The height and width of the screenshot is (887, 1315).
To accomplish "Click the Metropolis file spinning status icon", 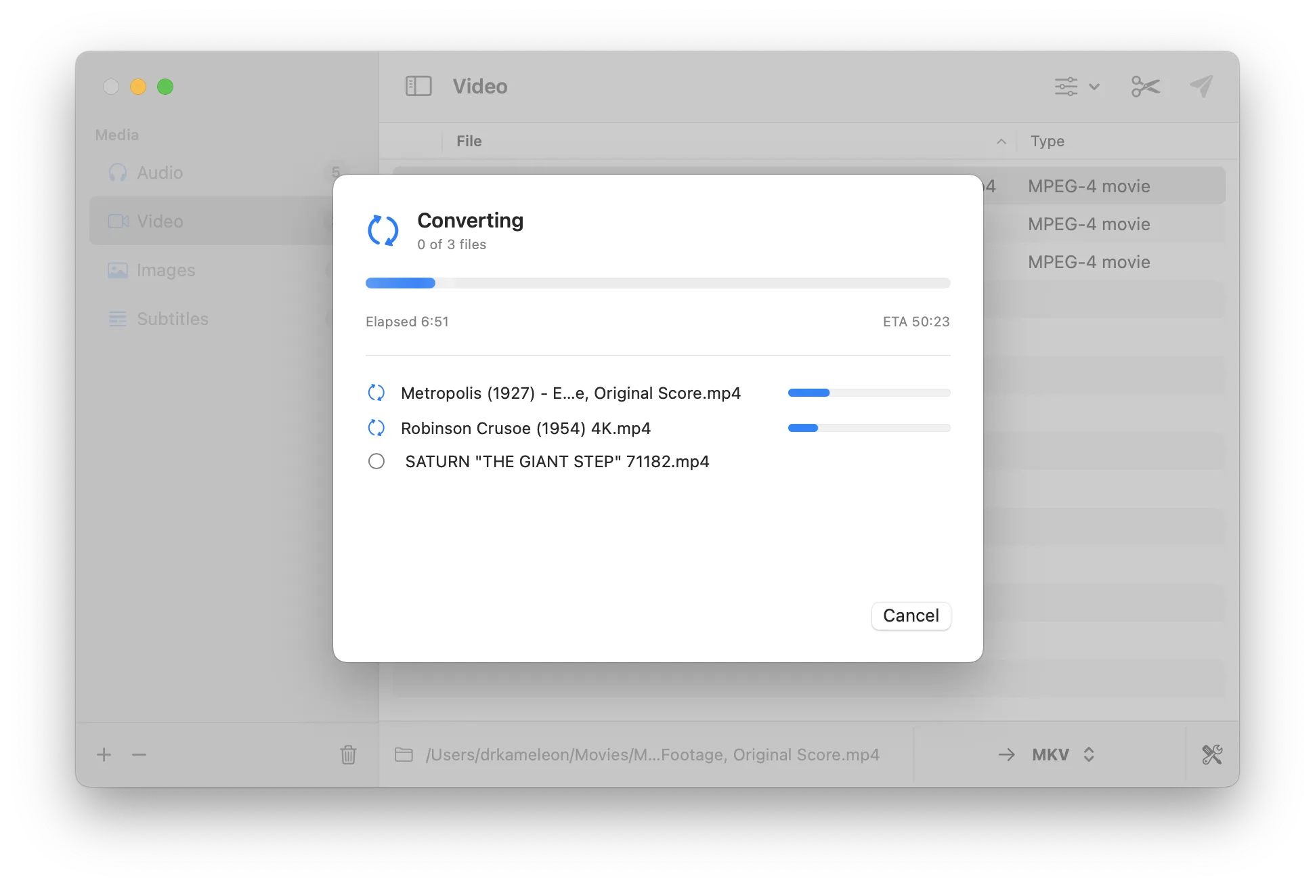I will (x=376, y=393).
